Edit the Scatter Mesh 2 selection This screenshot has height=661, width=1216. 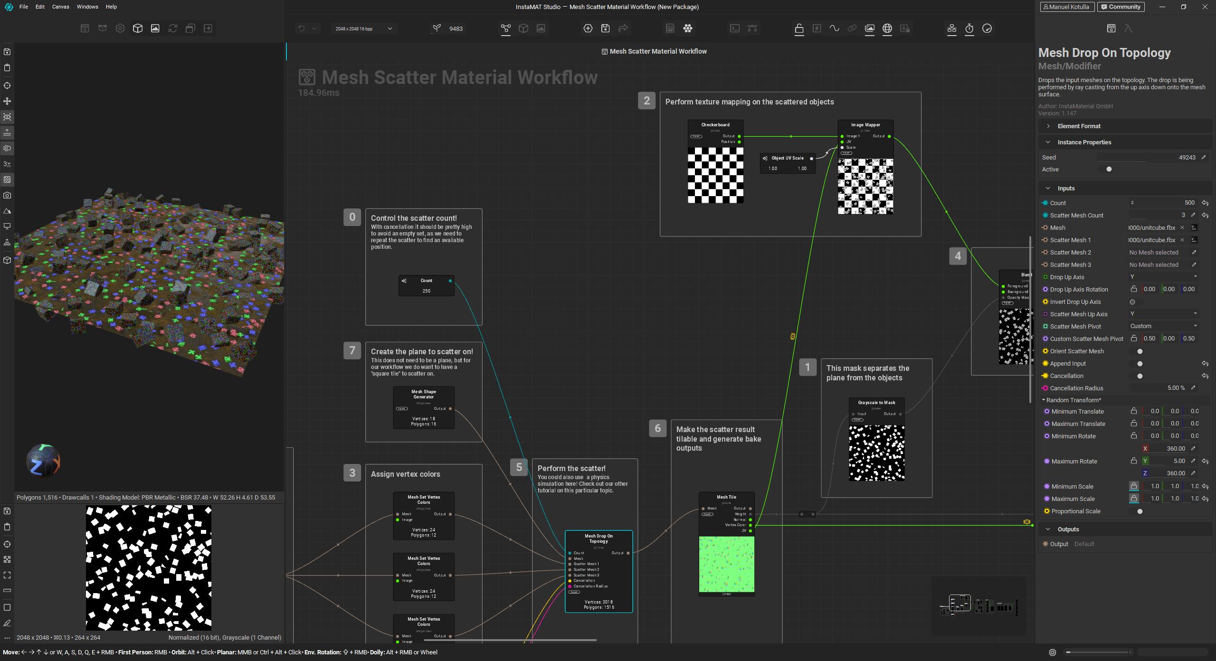[1194, 253]
